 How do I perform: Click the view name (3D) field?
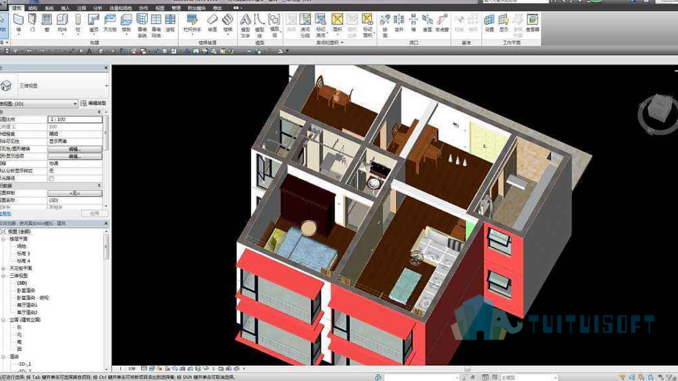[x=75, y=201]
